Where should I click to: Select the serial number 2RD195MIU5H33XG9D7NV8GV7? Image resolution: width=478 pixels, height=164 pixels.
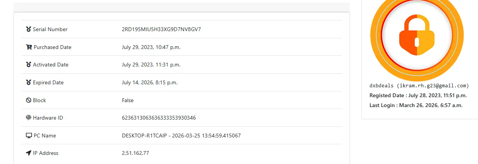coord(161,29)
